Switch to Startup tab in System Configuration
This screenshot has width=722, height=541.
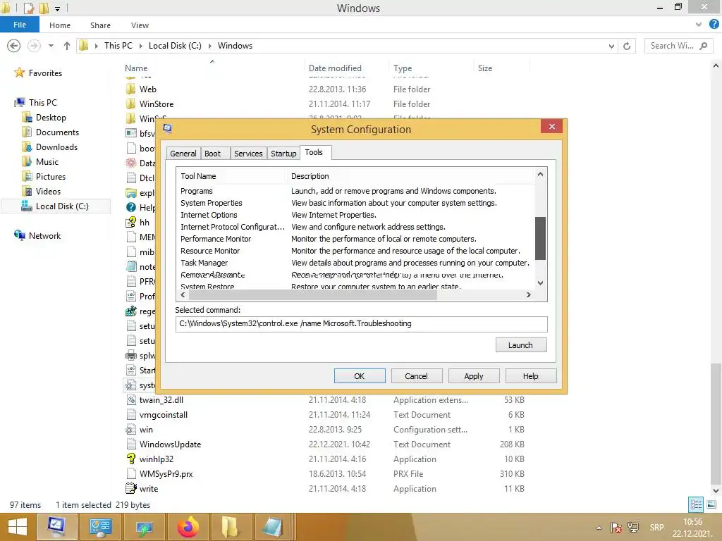point(283,154)
